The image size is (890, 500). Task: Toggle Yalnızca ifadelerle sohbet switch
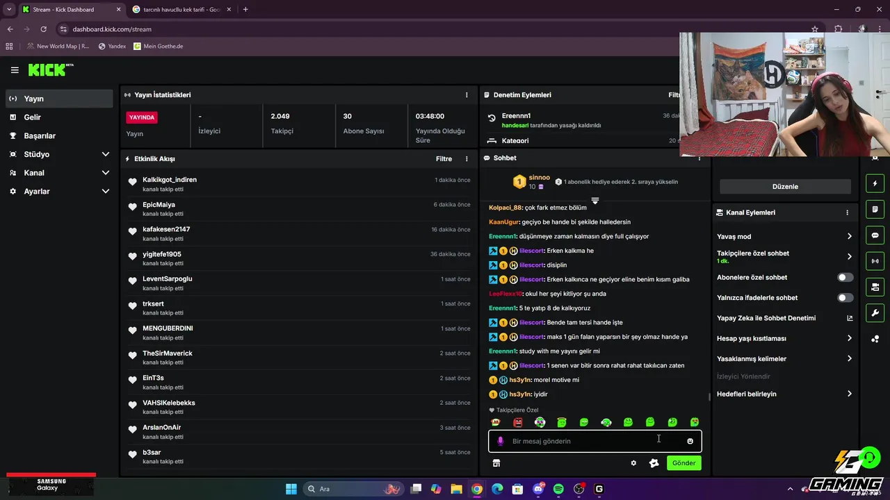(x=845, y=297)
